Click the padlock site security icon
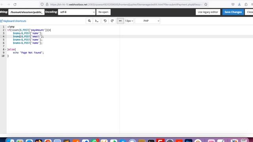The image size is (253, 142). click(47, 4)
